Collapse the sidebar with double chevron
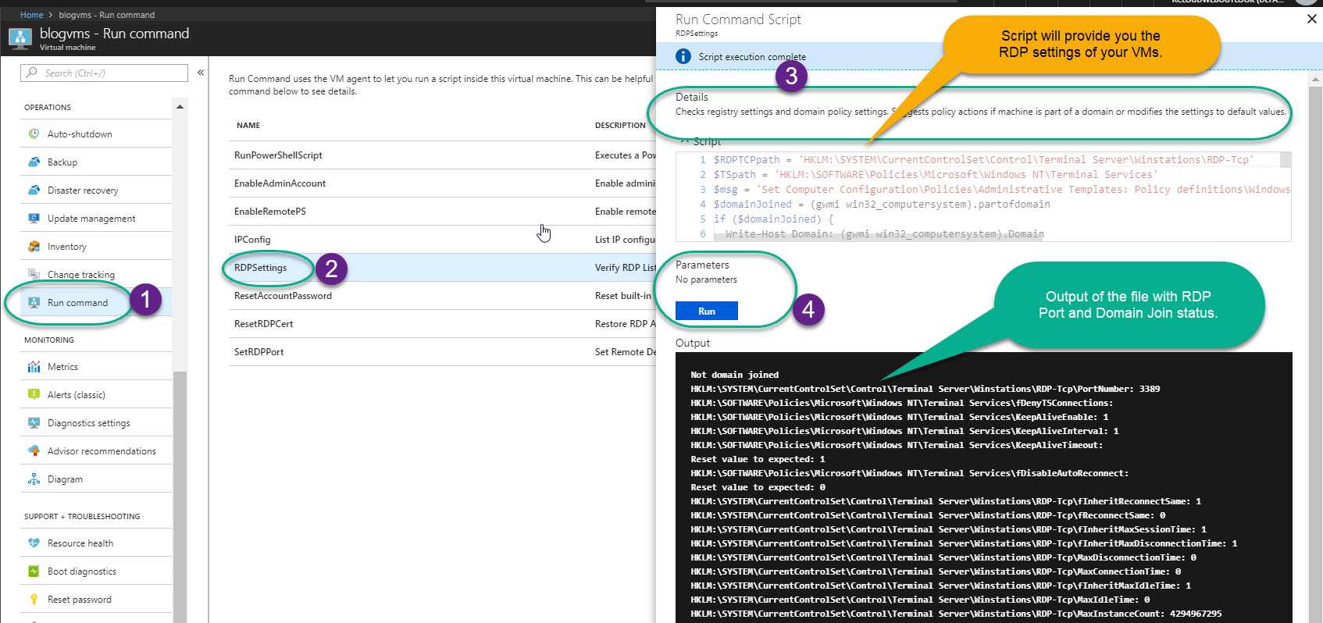The height and width of the screenshot is (623, 1323). coord(201,73)
